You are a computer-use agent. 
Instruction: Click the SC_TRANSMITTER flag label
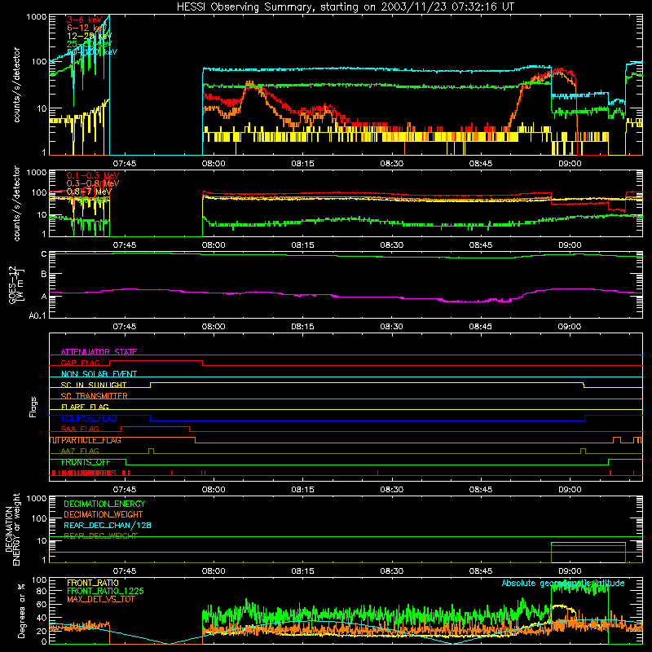(94, 395)
